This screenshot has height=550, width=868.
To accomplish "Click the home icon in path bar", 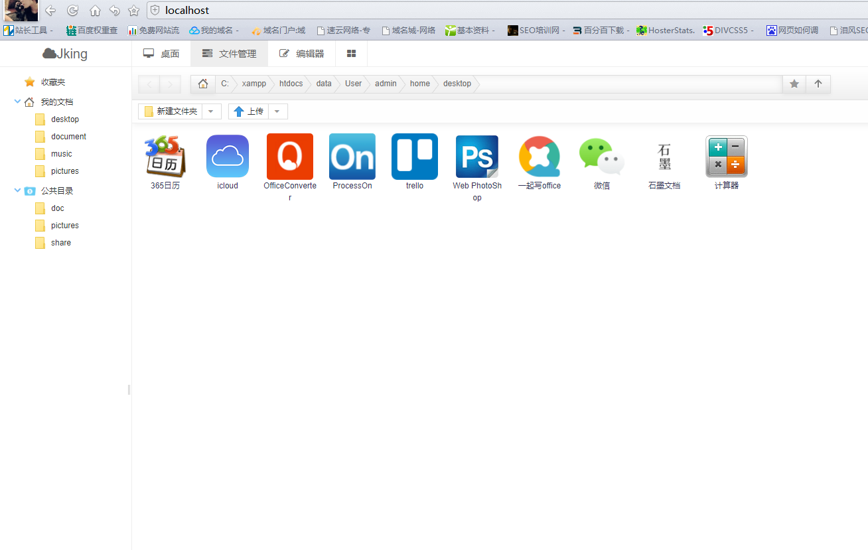I will click(203, 84).
